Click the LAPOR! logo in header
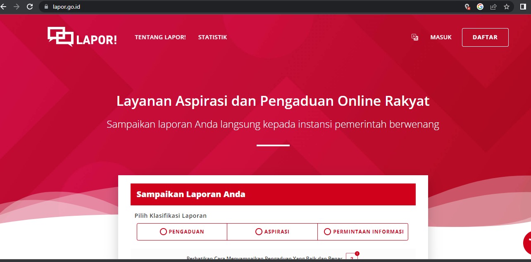 click(x=82, y=37)
